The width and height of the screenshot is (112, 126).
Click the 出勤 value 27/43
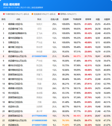pyautogui.click(x=98, y=84)
